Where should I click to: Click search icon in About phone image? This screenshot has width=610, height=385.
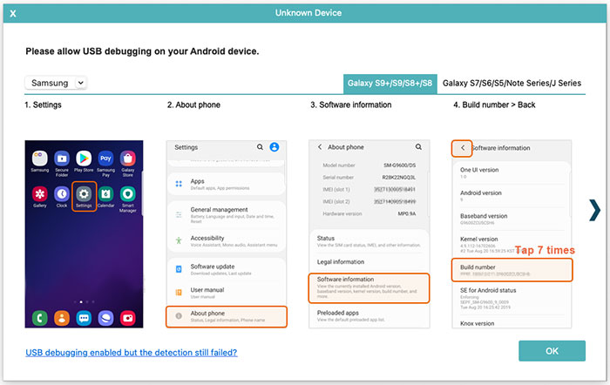pos(418,147)
